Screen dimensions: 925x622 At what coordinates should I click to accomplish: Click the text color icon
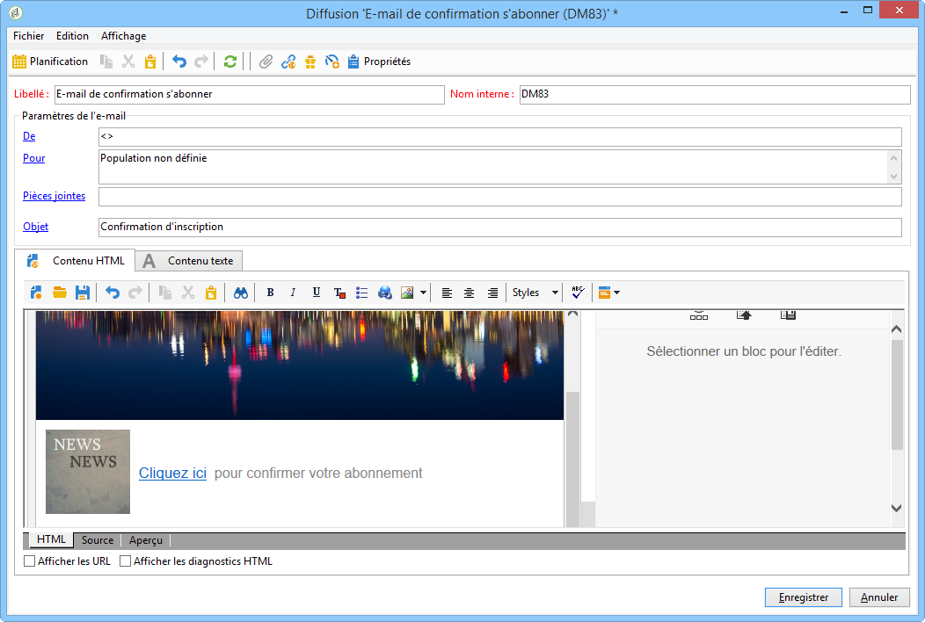pos(339,293)
